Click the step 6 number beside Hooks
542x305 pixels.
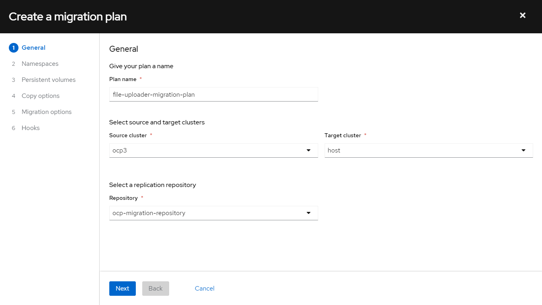point(13,128)
